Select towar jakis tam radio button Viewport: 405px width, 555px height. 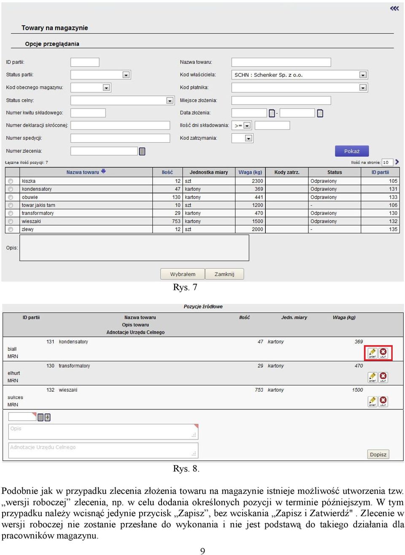tap(11, 205)
